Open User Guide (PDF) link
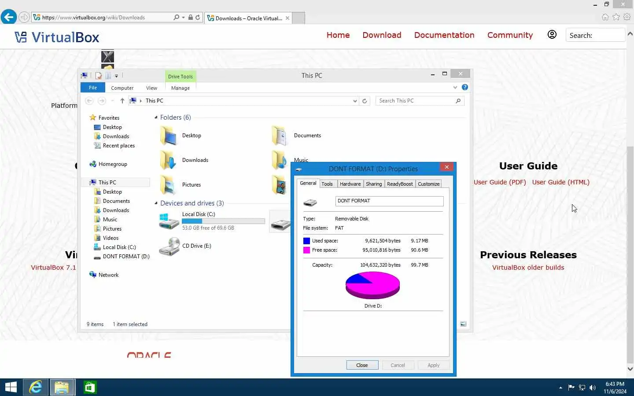The width and height of the screenshot is (634, 396). point(500,182)
